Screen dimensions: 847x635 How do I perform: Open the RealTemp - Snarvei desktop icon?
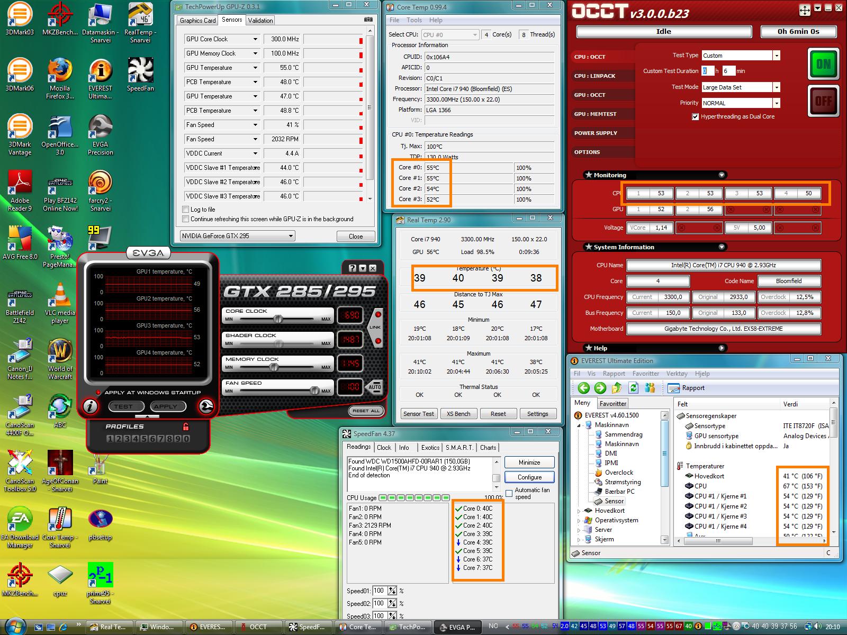(140, 23)
